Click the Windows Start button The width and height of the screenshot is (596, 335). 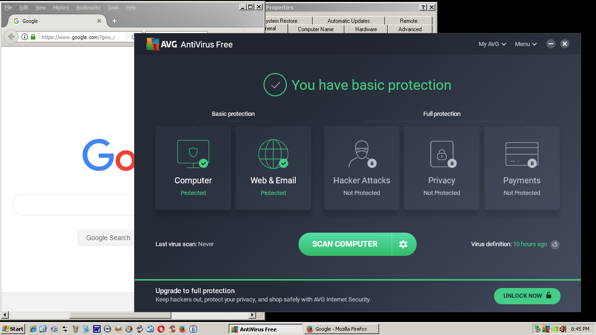pos(13,329)
